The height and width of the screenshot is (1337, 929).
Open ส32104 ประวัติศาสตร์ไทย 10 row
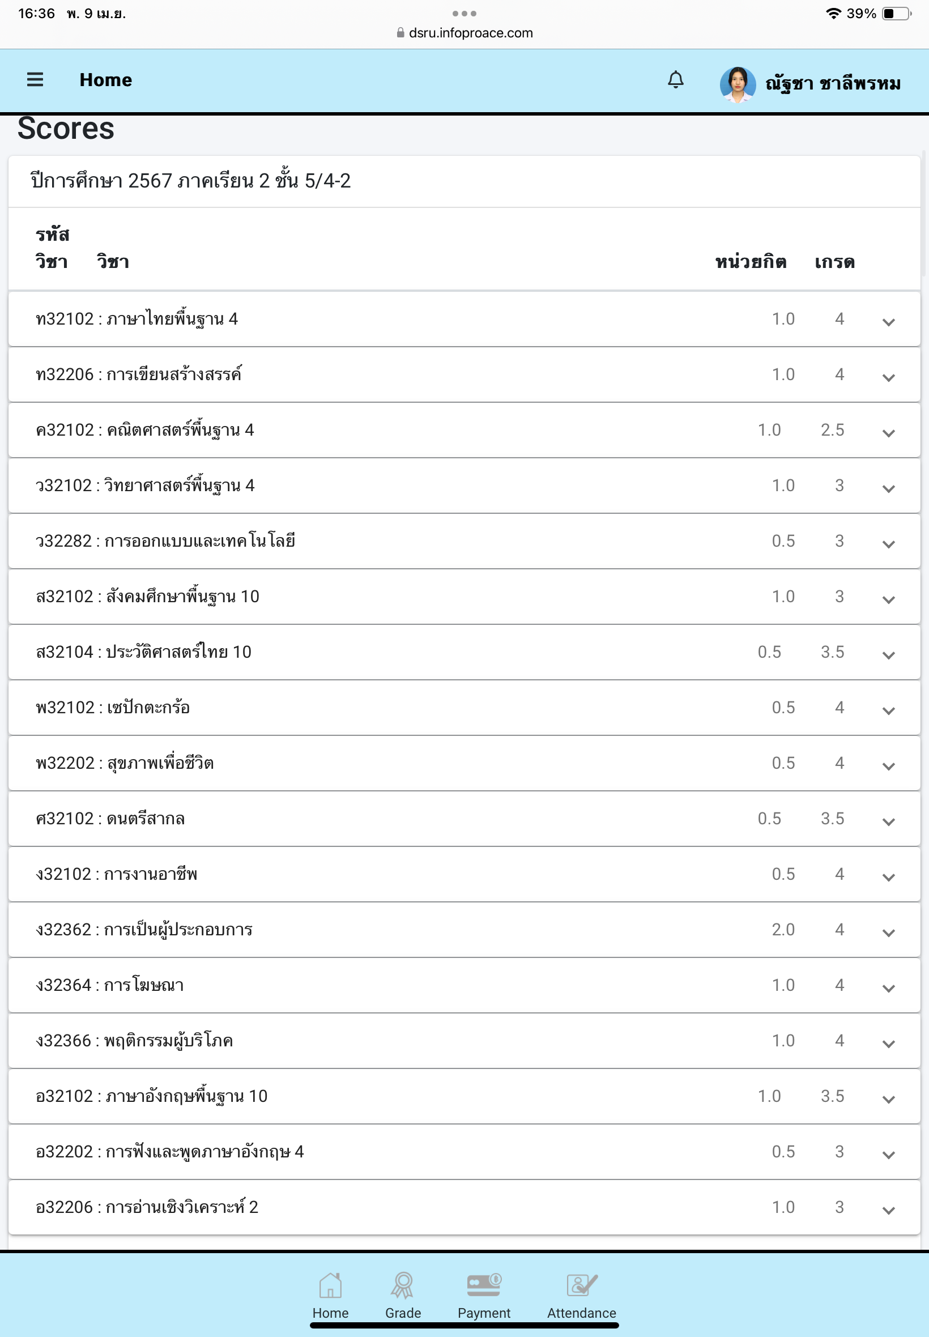464,652
